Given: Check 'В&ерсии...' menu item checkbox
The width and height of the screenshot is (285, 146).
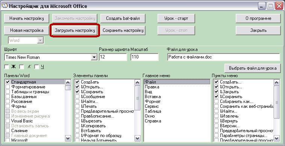Looking at the screenshot, I should [216, 126].
